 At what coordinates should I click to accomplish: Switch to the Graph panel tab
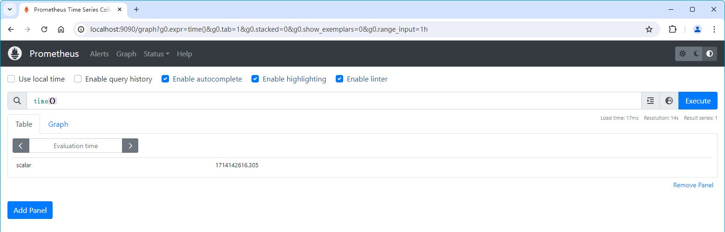coord(58,124)
